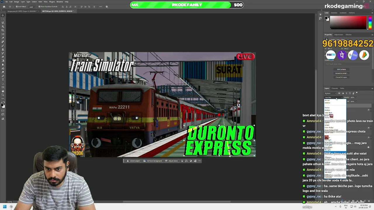The image size is (374, 210).
Task: Switch to the Swatches panel tab
Action: point(334,13)
